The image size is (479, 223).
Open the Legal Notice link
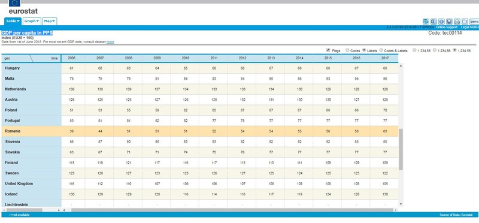point(470,27)
